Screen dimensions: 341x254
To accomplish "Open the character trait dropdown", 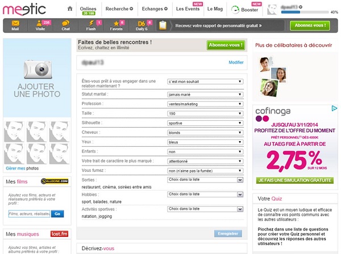I will [x=205, y=161].
